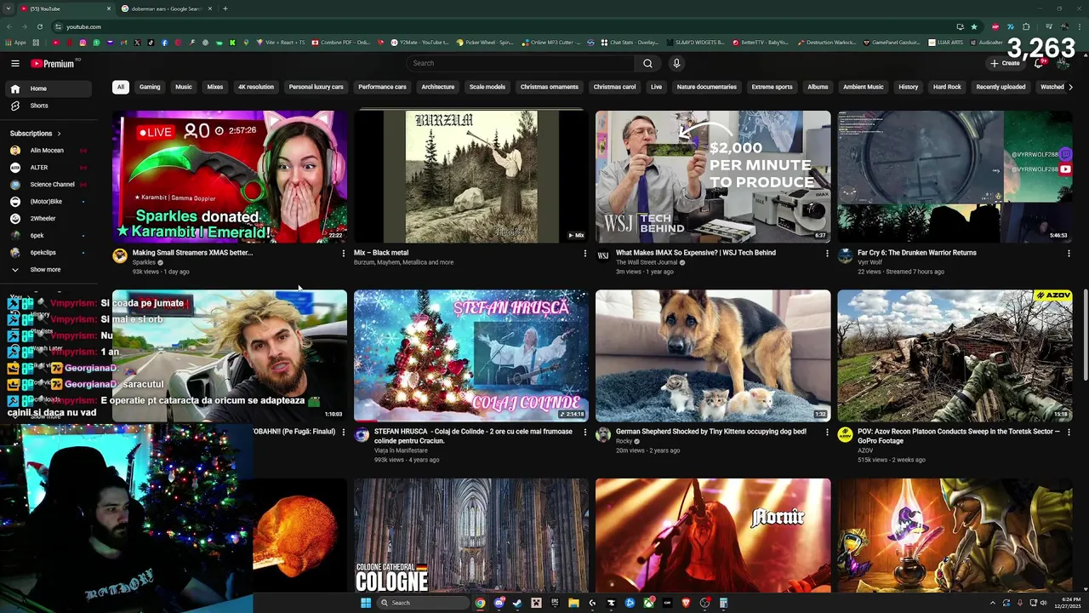The image size is (1089, 613).
Task: Open options menu for Mix – Black metal
Action: tap(584, 253)
